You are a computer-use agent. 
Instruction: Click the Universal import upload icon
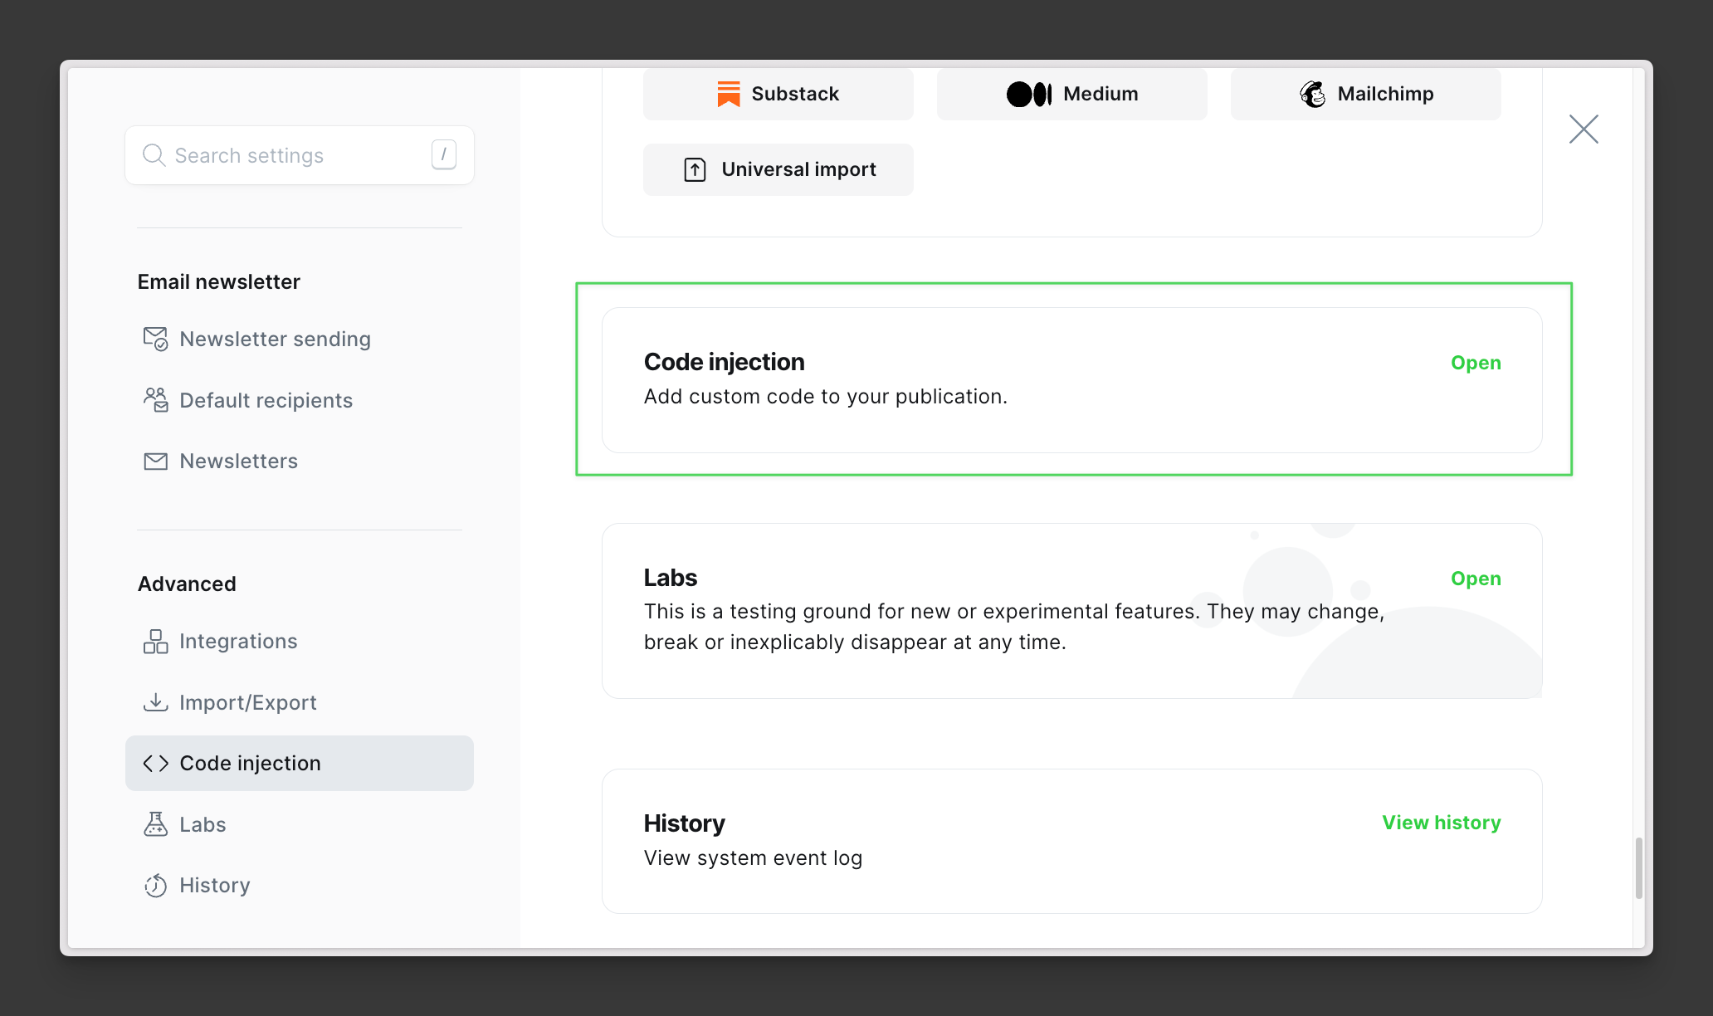click(694, 169)
